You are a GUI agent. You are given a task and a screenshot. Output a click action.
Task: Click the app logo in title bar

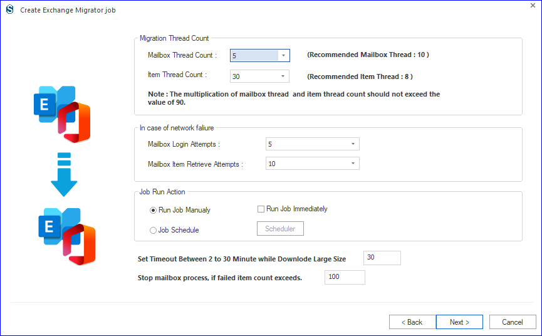(x=9, y=9)
